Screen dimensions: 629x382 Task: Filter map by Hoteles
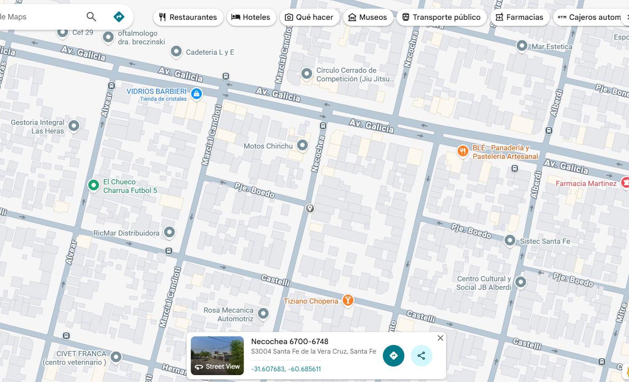[251, 17]
